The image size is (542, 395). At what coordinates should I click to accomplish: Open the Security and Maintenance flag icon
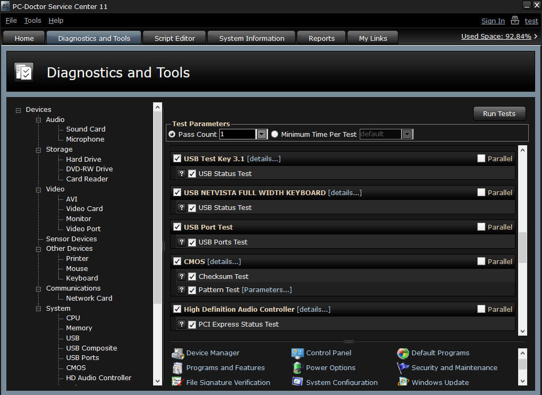tap(403, 367)
